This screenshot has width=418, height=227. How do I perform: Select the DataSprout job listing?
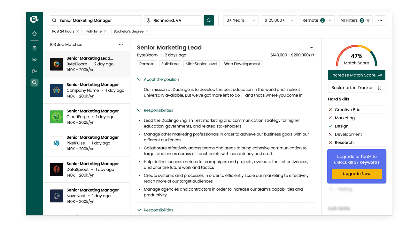coord(87,170)
